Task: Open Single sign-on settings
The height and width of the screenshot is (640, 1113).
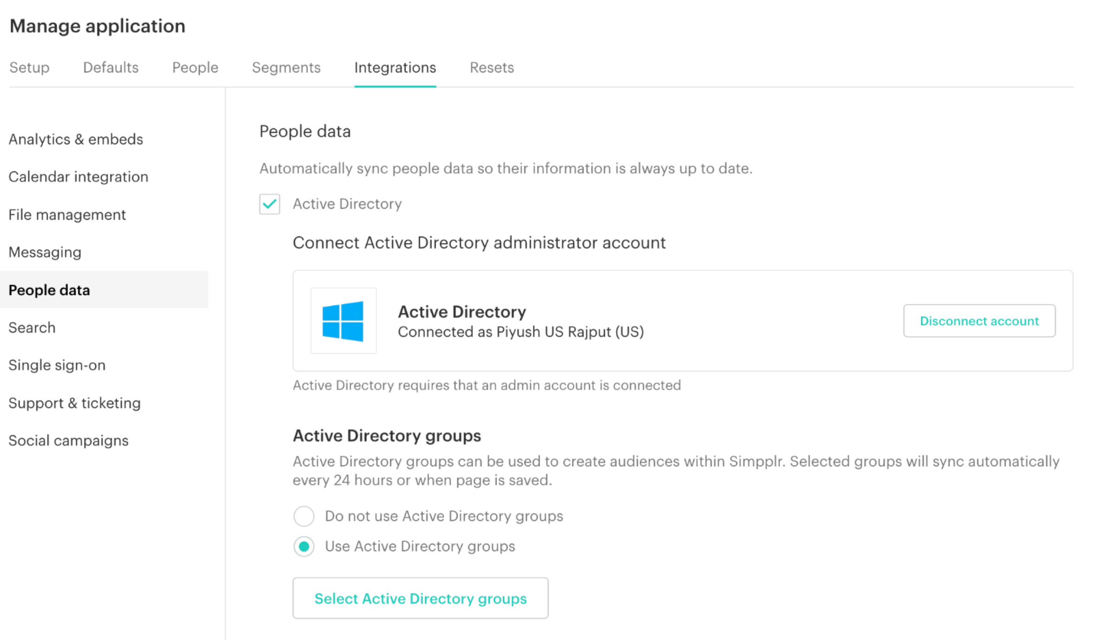Action: (57, 365)
